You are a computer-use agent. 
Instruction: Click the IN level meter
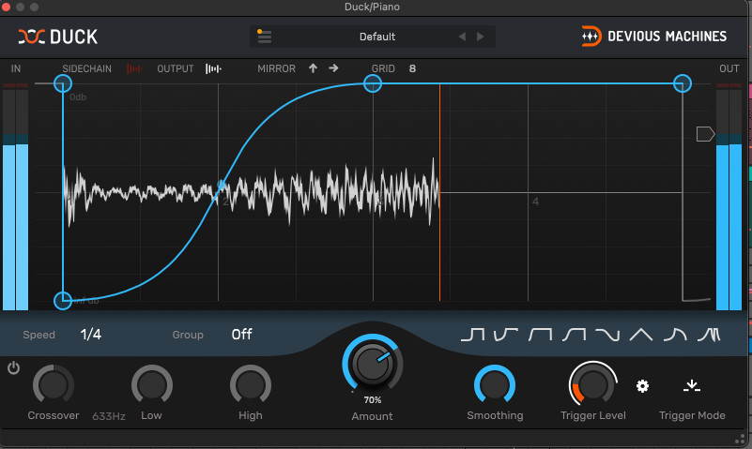(15, 196)
